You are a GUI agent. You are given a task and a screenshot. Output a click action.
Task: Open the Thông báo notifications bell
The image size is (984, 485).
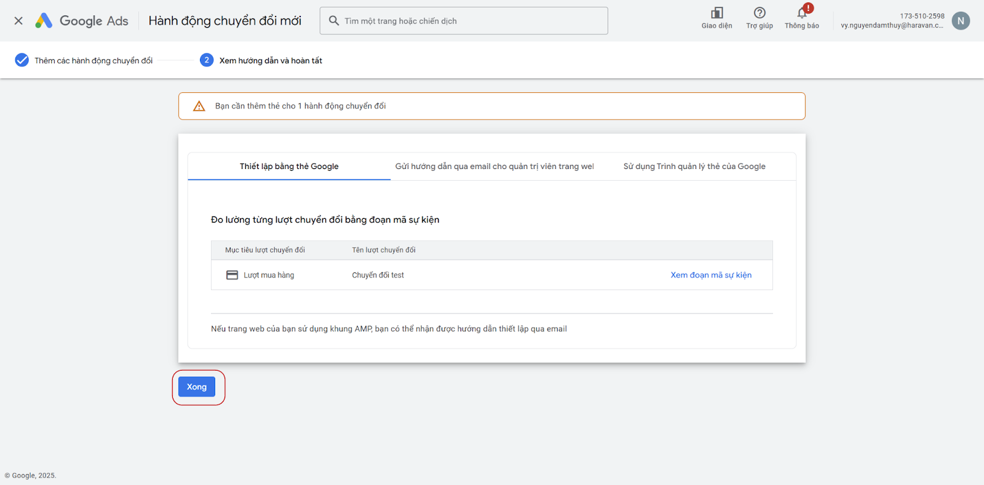802,14
